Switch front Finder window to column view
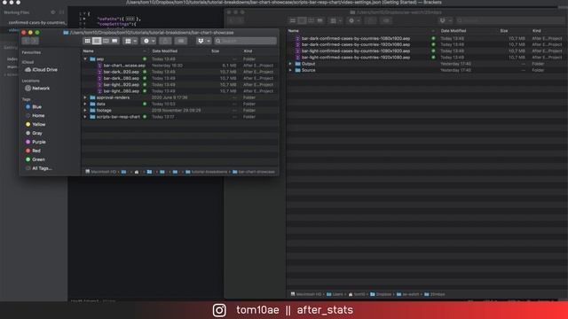Viewport: 568px width, 319px height. pos(106,41)
